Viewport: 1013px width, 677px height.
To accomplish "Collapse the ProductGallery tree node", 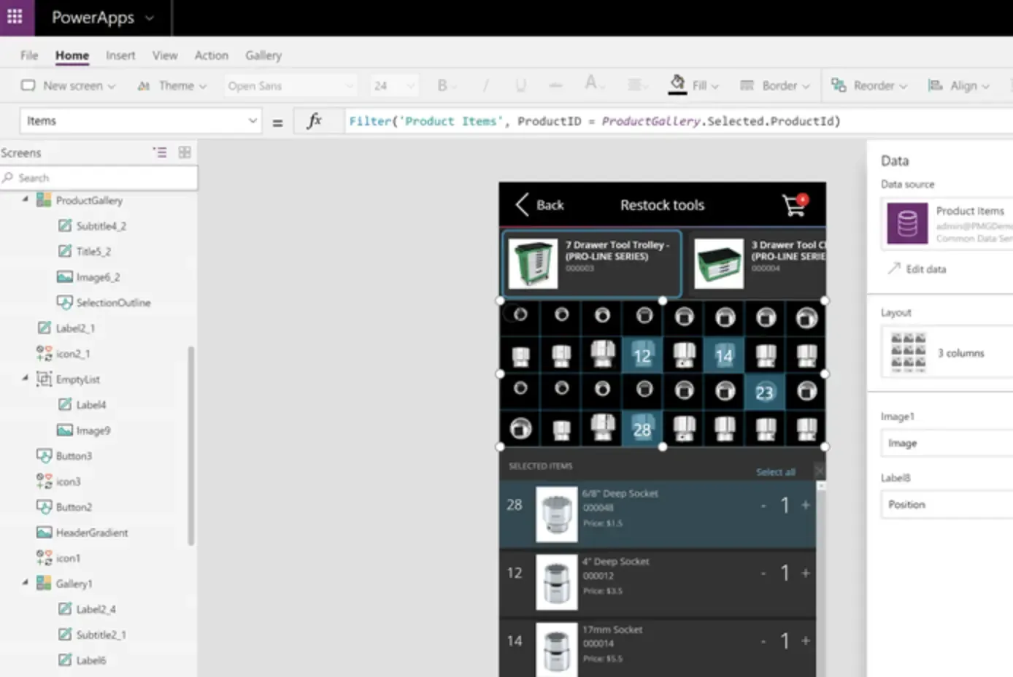I will click(x=26, y=200).
